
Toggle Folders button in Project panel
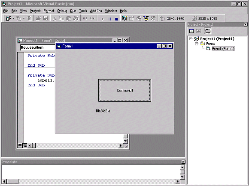[x=208, y=31]
